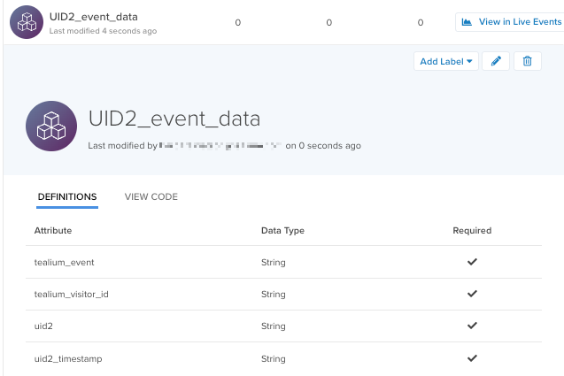
Task: Open the VIEW CODE tab
Action: pyautogui.click(x=151, y=196)
